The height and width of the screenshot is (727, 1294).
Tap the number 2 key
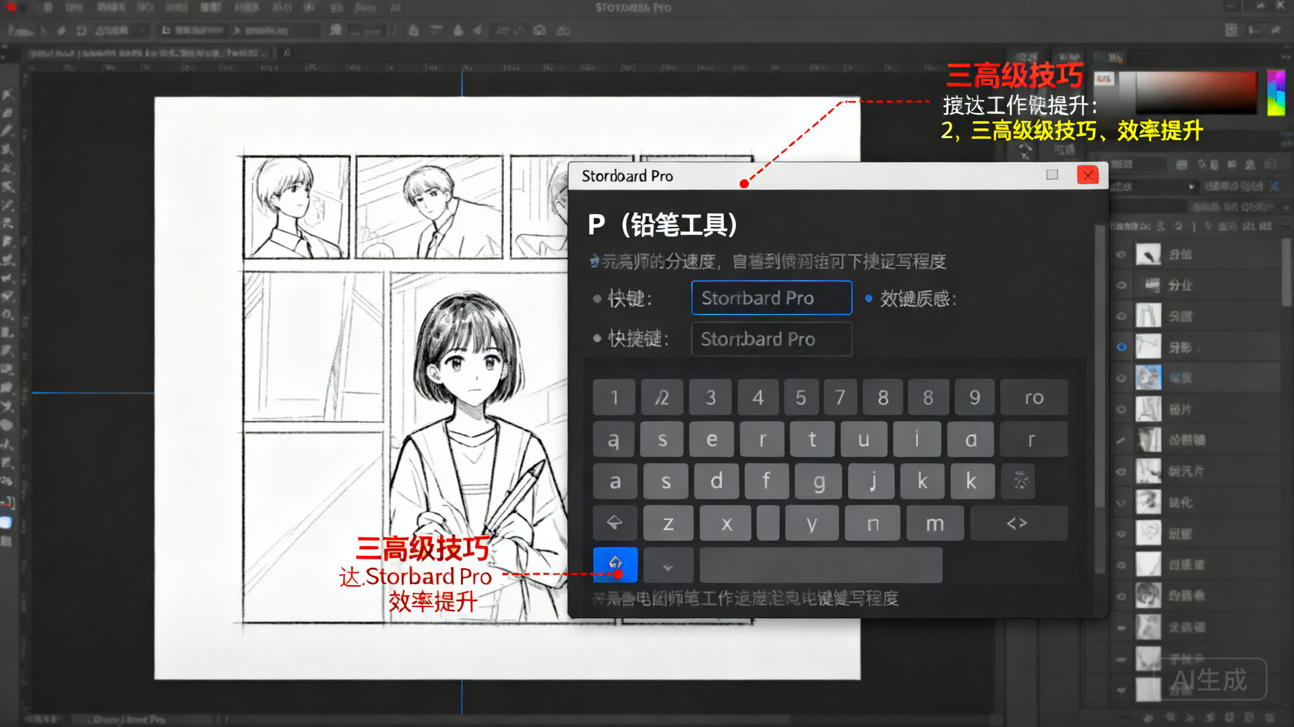[x=662, y=397]
